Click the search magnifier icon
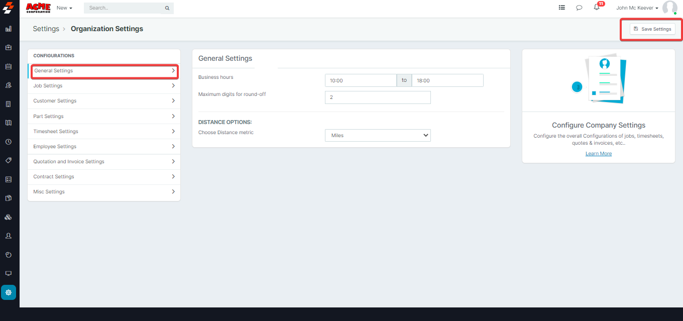Image resolution: width=683 pixels, height=321 pixels. point(167,8)
